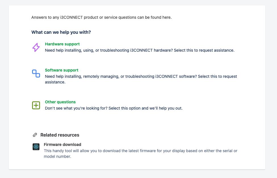Click the intro sentence about i3CONNECT answers
The height and width of the screenshot is (178, 277).
tap(101, 17)
